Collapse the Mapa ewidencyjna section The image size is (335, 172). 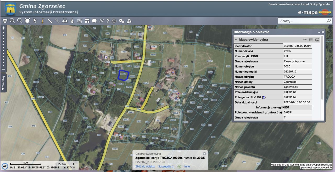click(236, 39)
